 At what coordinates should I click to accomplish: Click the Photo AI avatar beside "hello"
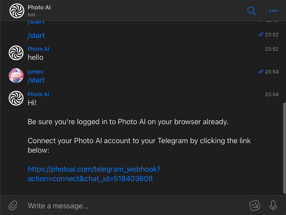click(x=16, y=53)
